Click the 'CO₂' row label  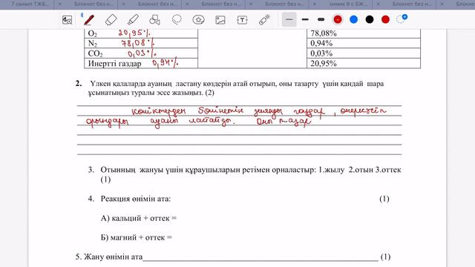click(x=95, y=53)
